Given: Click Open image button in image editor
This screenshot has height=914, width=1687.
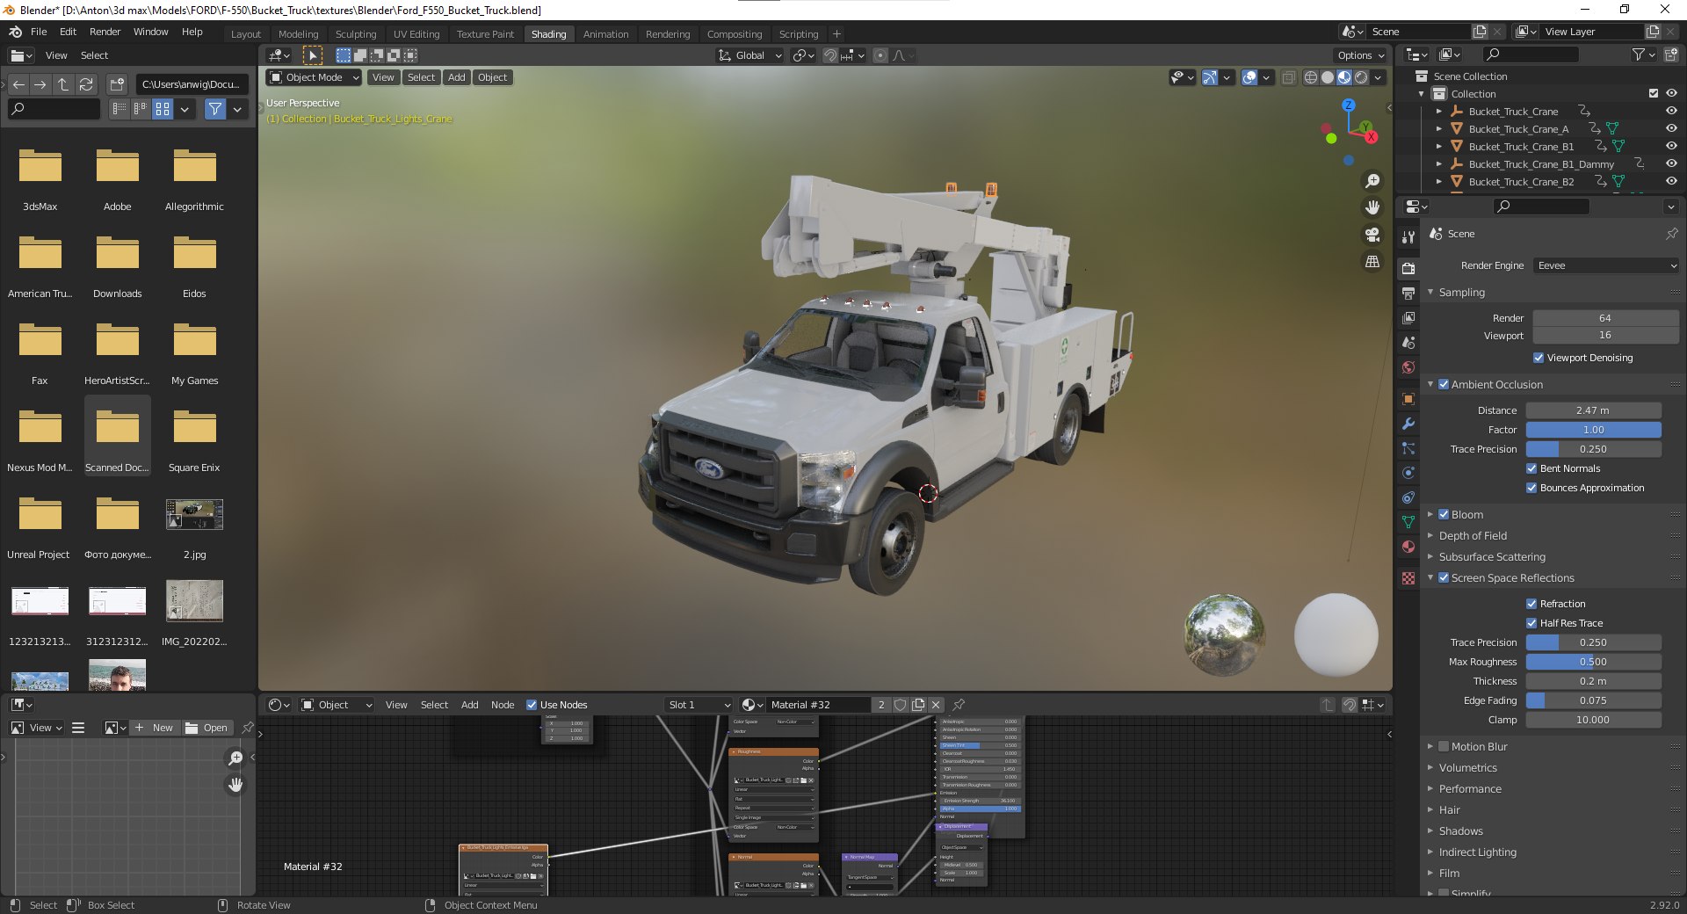Looking at the screenshot, I should [x=206, y=728].
